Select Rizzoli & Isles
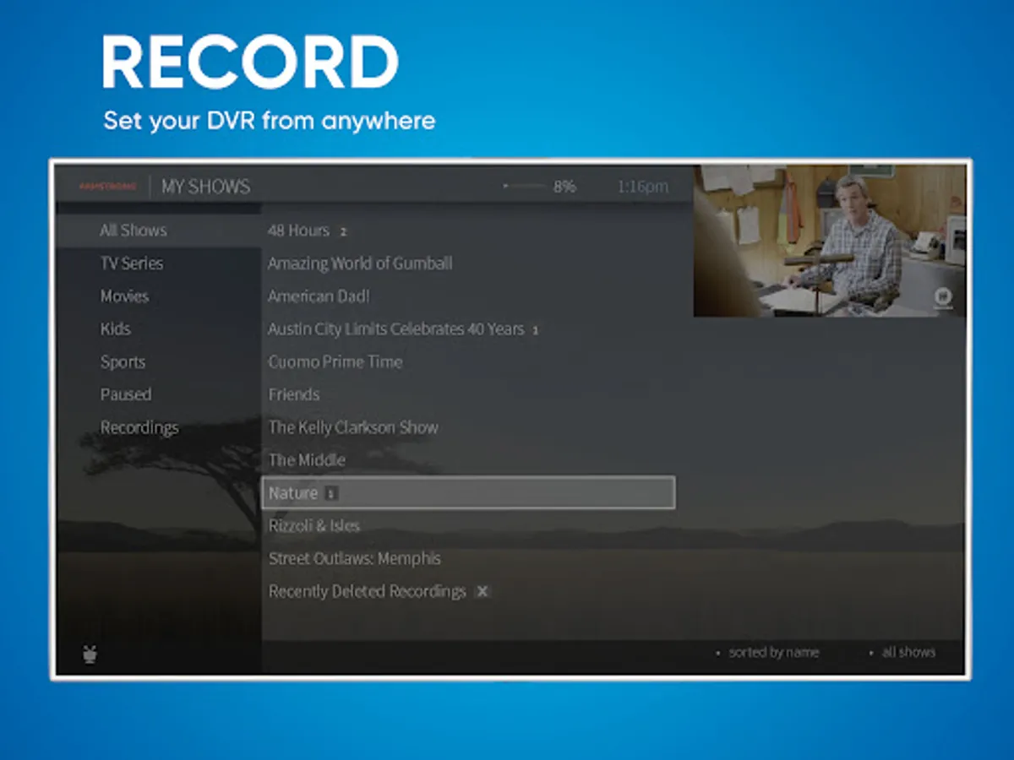 pos(314,526)
